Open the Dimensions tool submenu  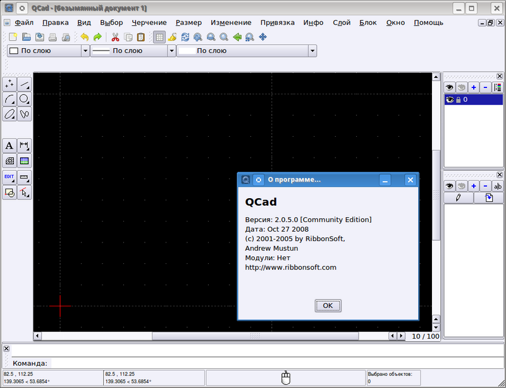pyautogui.click(x=24, y=146)
